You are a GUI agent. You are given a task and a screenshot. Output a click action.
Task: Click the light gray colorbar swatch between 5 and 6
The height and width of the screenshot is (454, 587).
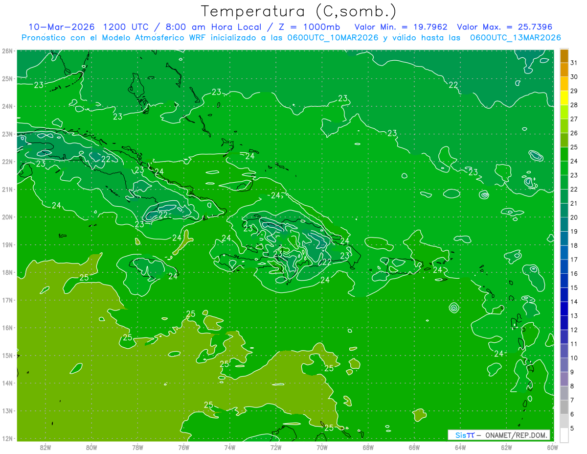click(564, 421)
